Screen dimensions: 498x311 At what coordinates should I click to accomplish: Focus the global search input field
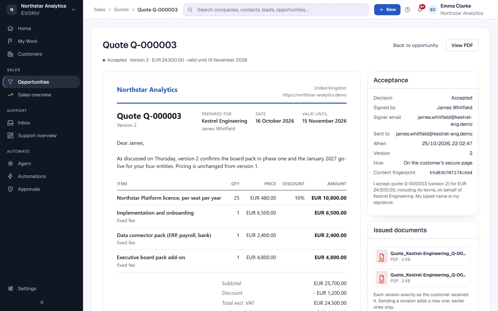point(276,10)
